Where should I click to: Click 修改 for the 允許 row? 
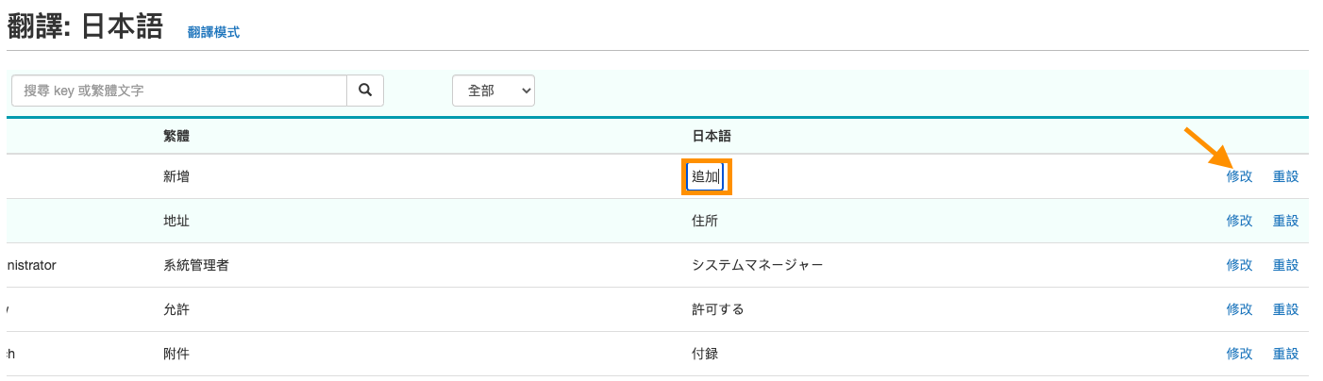click(x=1239, y=309)
